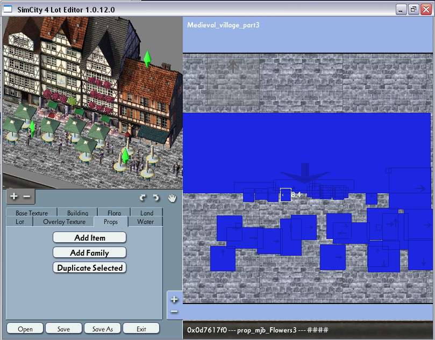Switch to the Base Texture tab
The height and width of the screenshot is (340, 435).
(x=32, y=213)
